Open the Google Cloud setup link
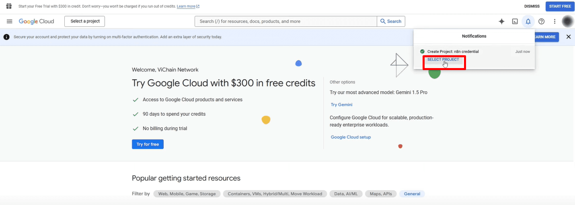 (x=351, y=137)
